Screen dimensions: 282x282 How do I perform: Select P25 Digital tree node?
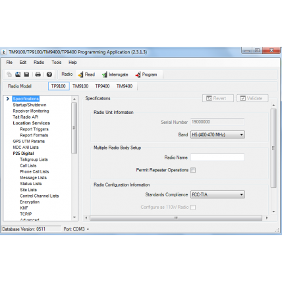[x=23, y=154]
